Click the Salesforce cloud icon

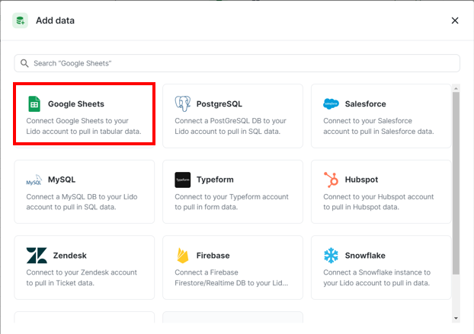click(x=331, y=103)
